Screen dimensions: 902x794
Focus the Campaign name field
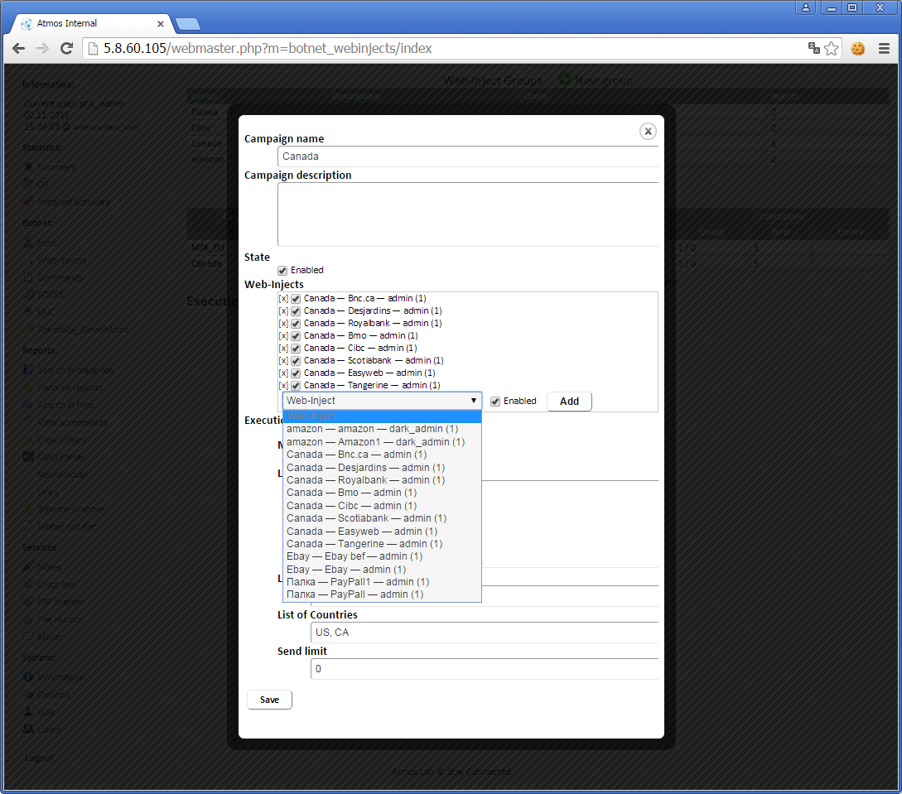[x=468, y=156]
